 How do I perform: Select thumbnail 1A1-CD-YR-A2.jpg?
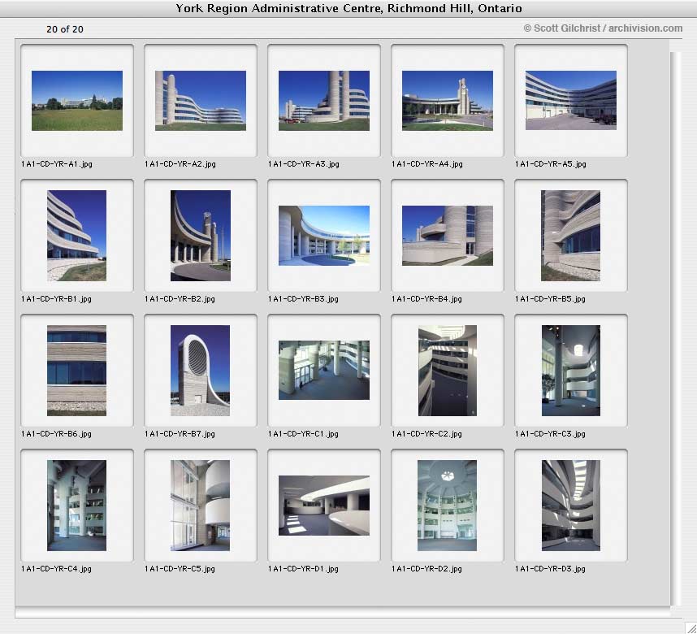pos(201,101)
